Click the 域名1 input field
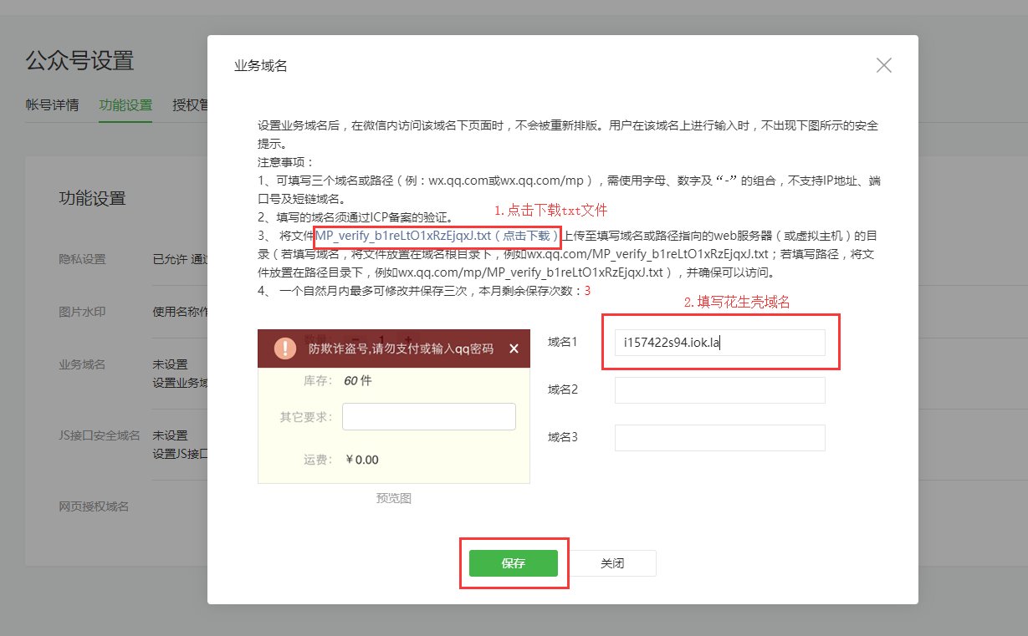Screen dimensions: 1028x636 pos(719,343)
